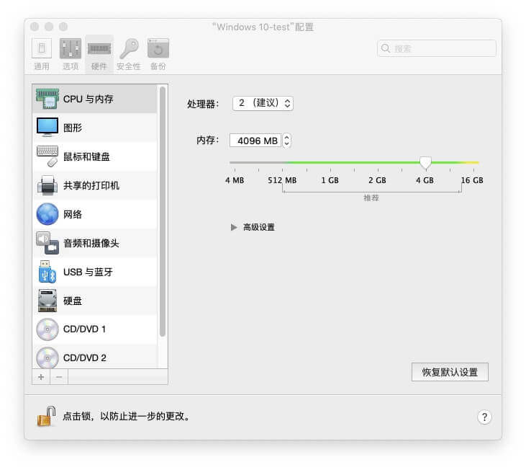Switch to the 通用 tab label
The width and height of the screenshot is (526, 470).
[42, 66]
